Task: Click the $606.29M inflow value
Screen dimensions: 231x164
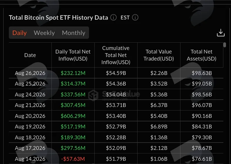Action: (x=73, y=116)
